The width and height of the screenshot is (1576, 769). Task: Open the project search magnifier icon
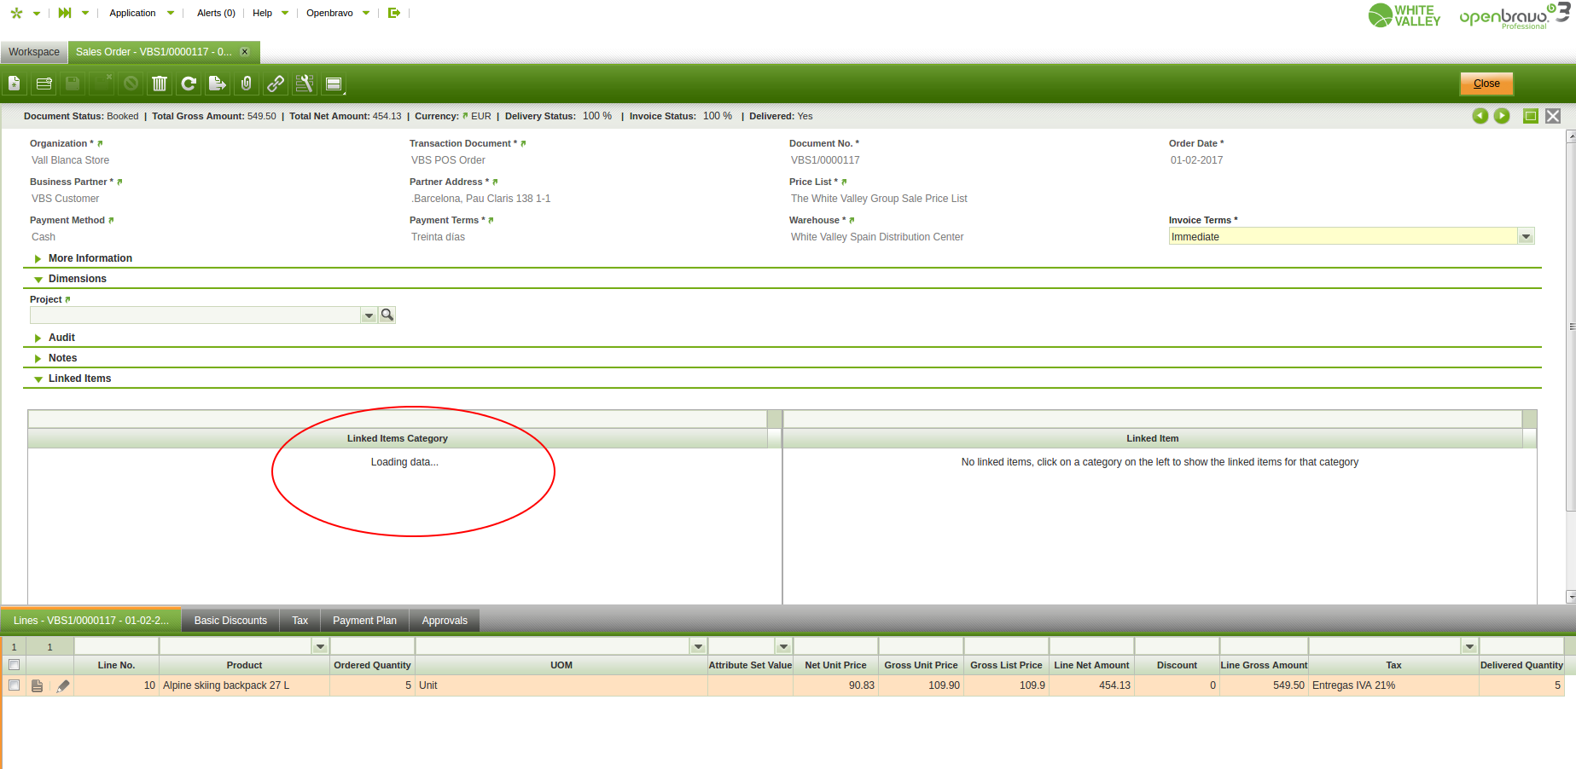tap(387, 315)
